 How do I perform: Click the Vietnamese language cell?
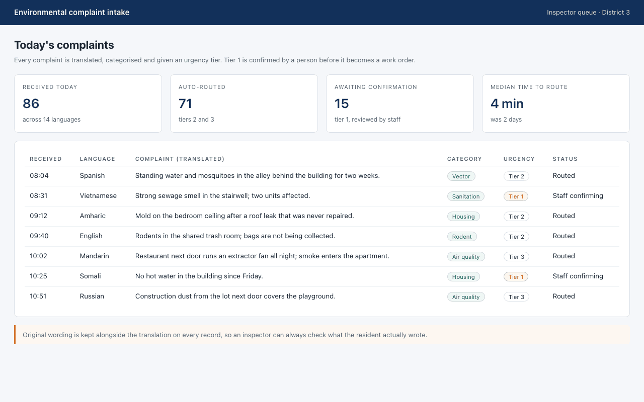coord(98,196)
